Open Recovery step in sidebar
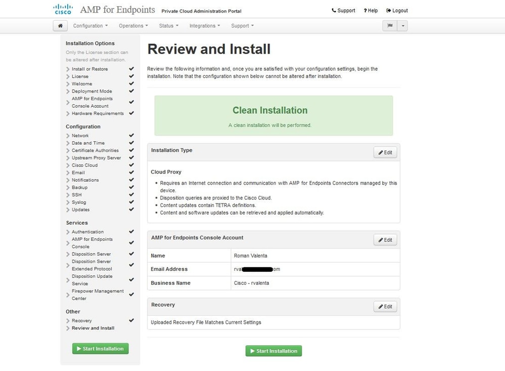 pos(82,321)
